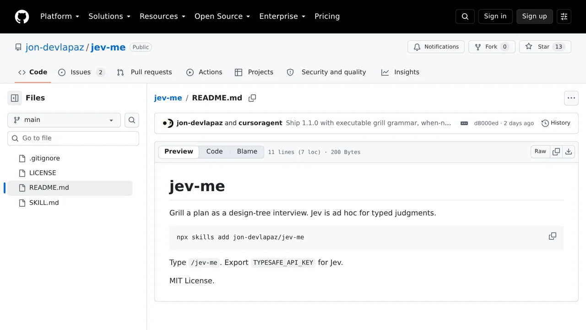Viewport: 586px width, 330px height.
Task: Click the Notifications button
Action: pos(436,47)
